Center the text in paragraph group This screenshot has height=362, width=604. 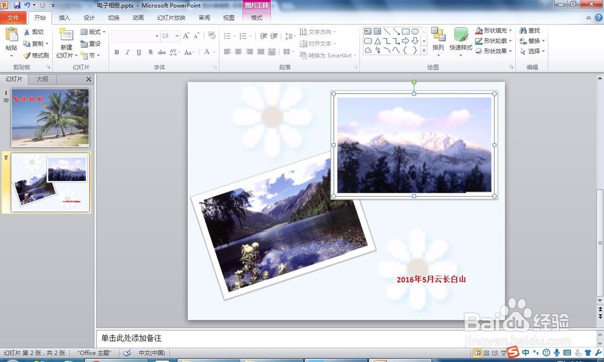239,51
